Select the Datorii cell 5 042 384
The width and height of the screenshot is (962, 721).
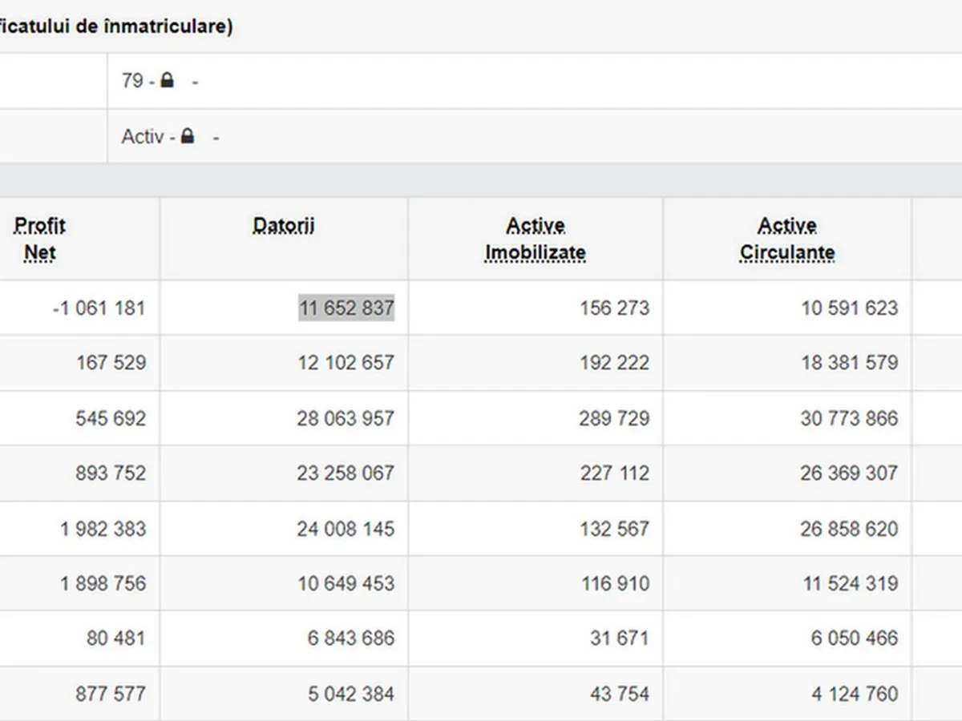(351, 694)
